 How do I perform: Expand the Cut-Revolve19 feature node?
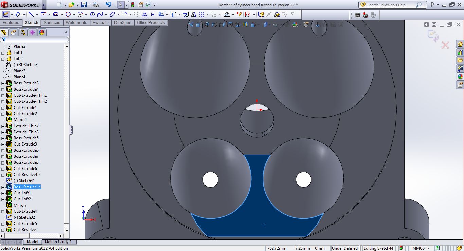[3, 175]
